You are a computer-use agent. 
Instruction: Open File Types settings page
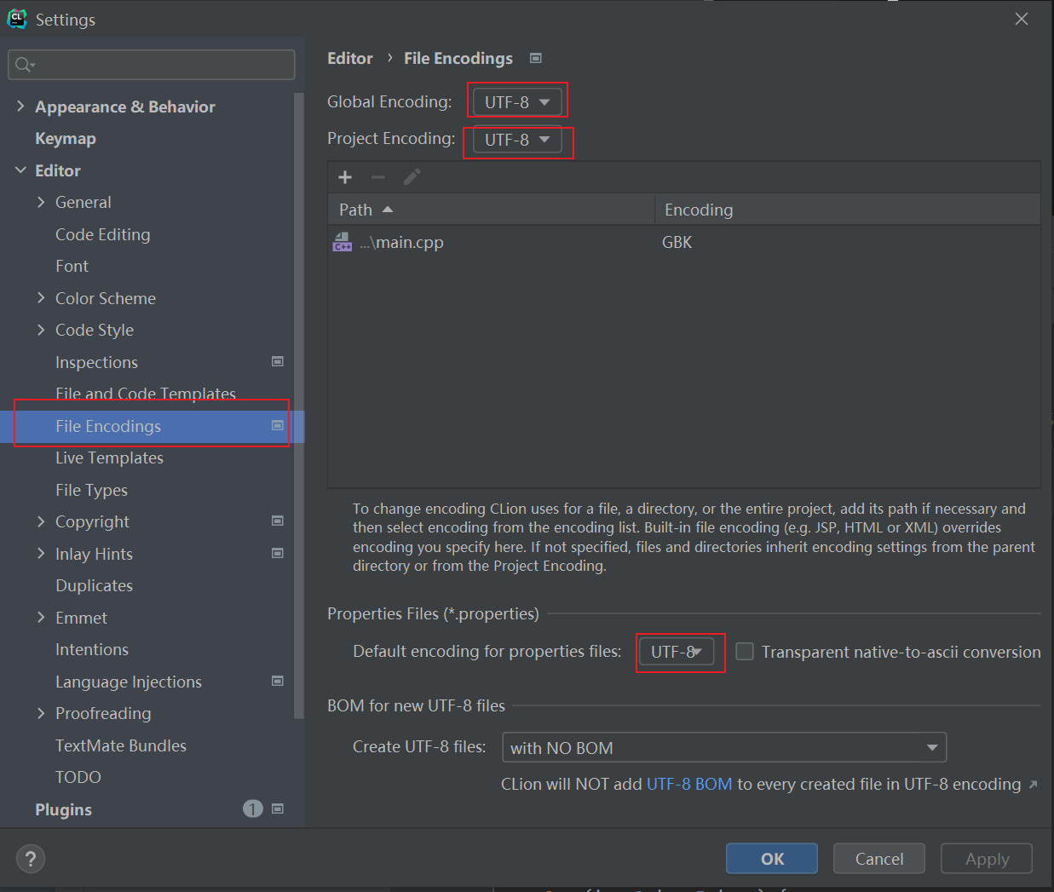[x=91, y=490]
